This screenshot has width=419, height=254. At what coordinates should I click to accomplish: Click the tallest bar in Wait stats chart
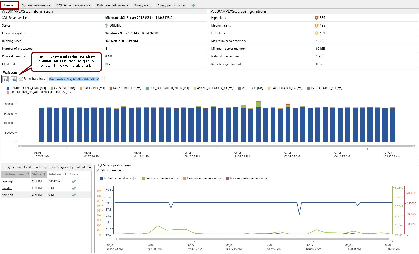click(258, 122)
